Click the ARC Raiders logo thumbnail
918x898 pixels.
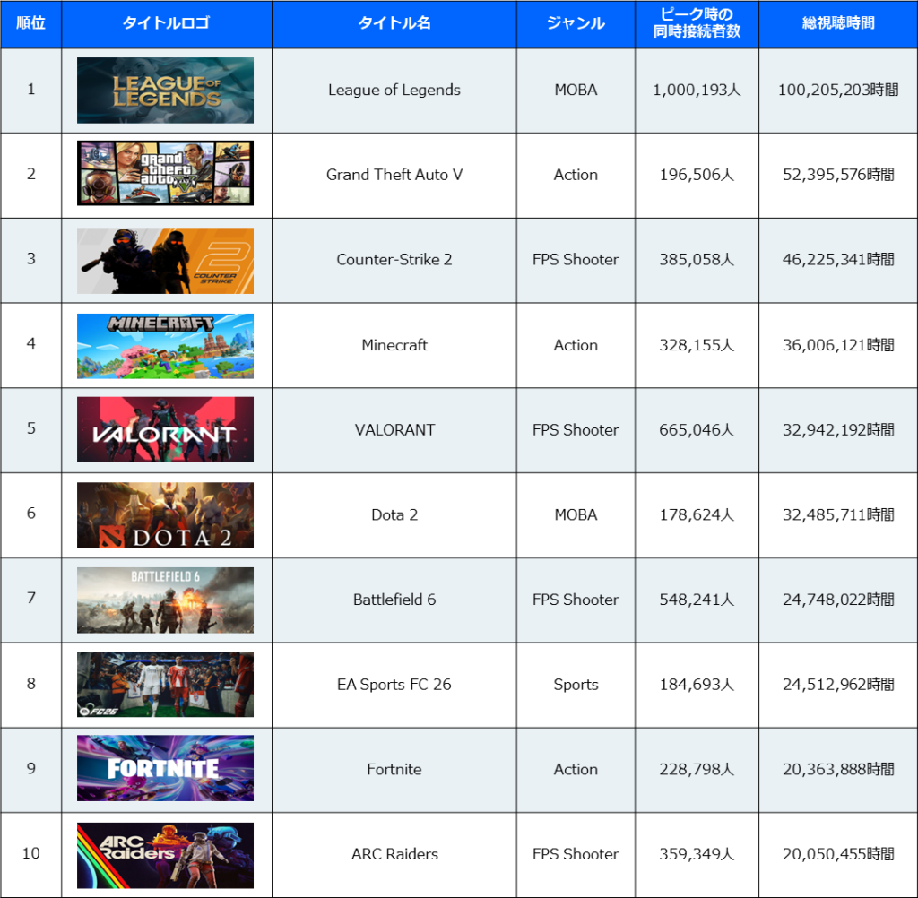[x=165, y=855]
